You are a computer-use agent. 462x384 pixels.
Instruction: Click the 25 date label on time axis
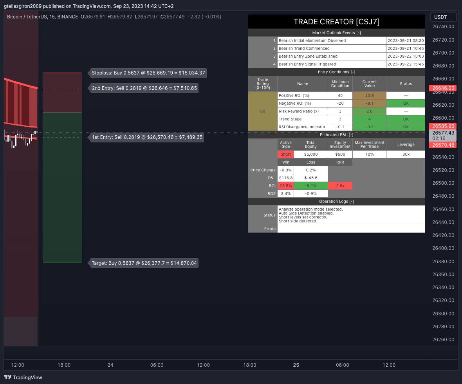[296, 365]
